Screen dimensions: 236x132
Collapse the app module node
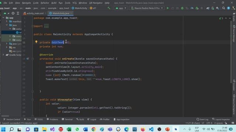coord(3,18)
